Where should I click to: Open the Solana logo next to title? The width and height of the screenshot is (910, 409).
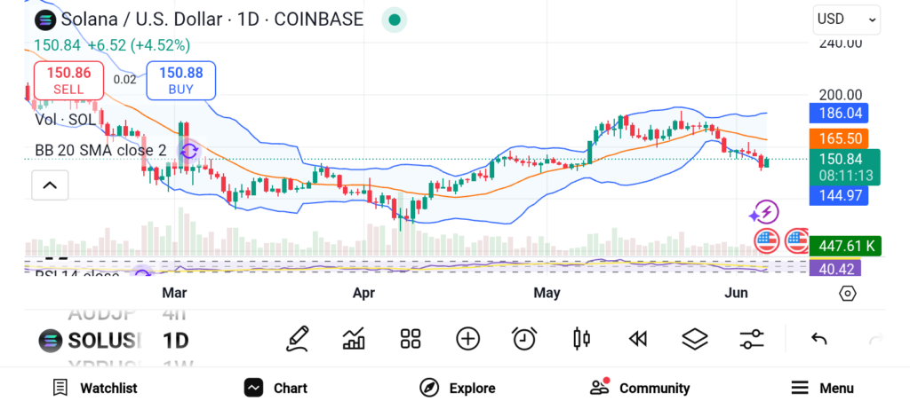coord(44,20)
